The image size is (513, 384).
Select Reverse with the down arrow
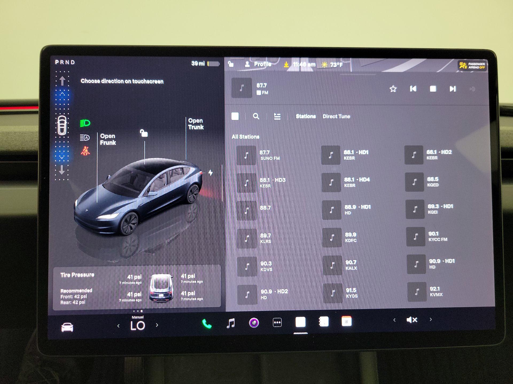pos(62,170)
